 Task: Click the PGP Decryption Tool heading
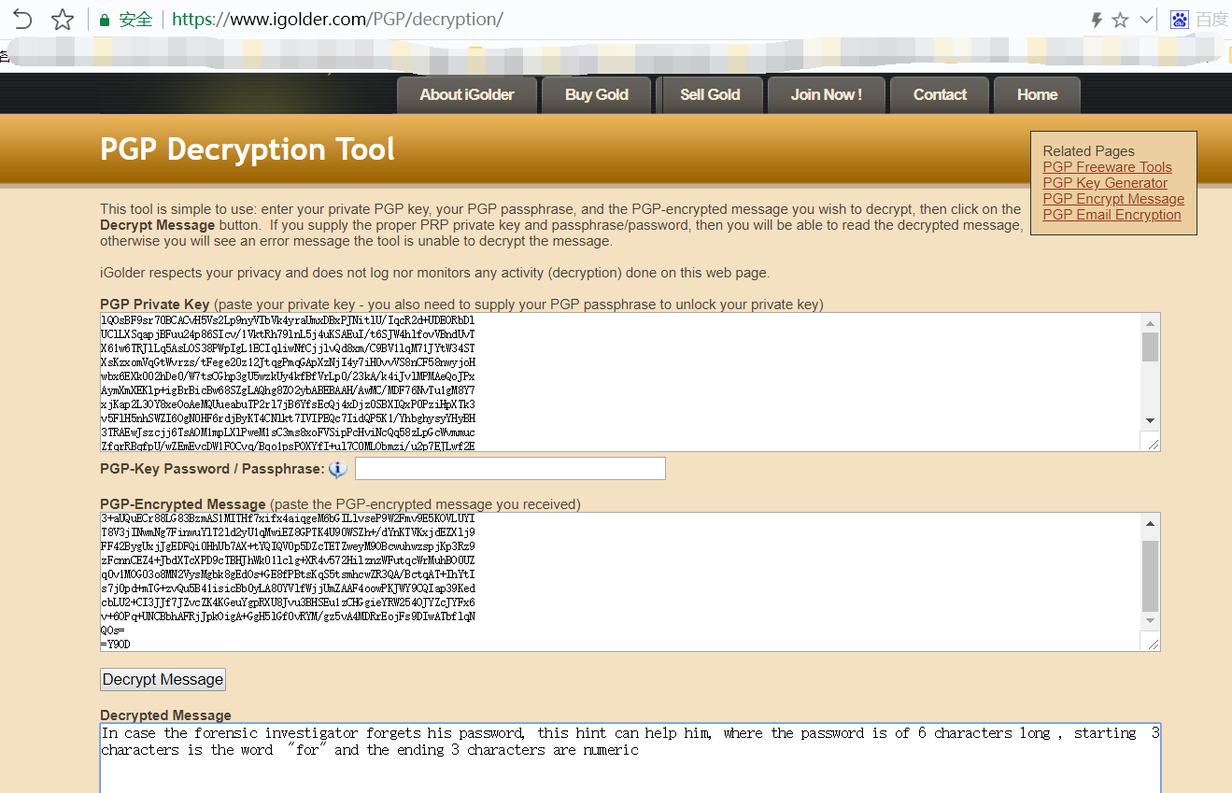tap(248, 149)
